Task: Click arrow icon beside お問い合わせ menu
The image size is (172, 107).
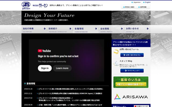Action: [x=148, y=29]
